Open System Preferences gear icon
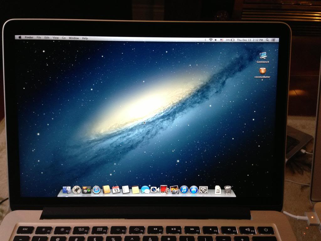This screenshot has height=241, width=321. pyautogui.click(x=203, y=190)
